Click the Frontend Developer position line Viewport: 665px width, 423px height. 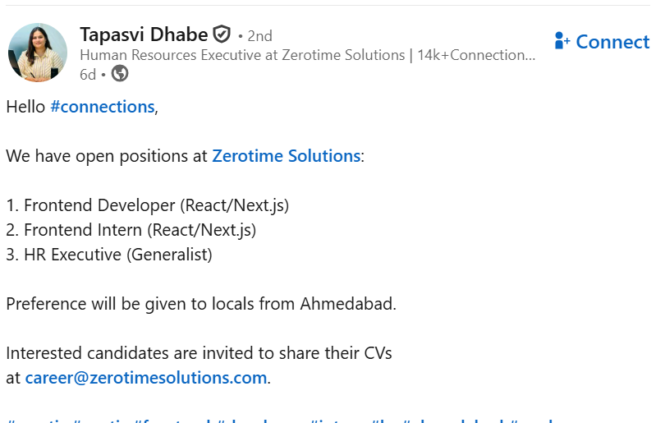[x=148, y=205]
